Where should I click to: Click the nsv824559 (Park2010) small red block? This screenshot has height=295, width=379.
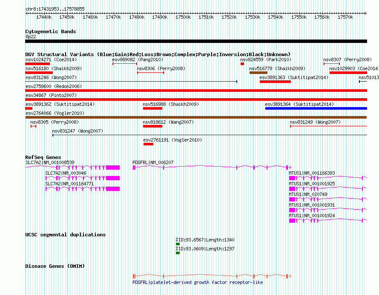click(x=242, y=64)
